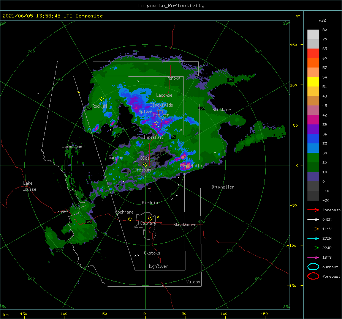Click the ThreeHills label
Image resolution: width=342 pixels, height=319 pixels.
(x=191, y=166)
